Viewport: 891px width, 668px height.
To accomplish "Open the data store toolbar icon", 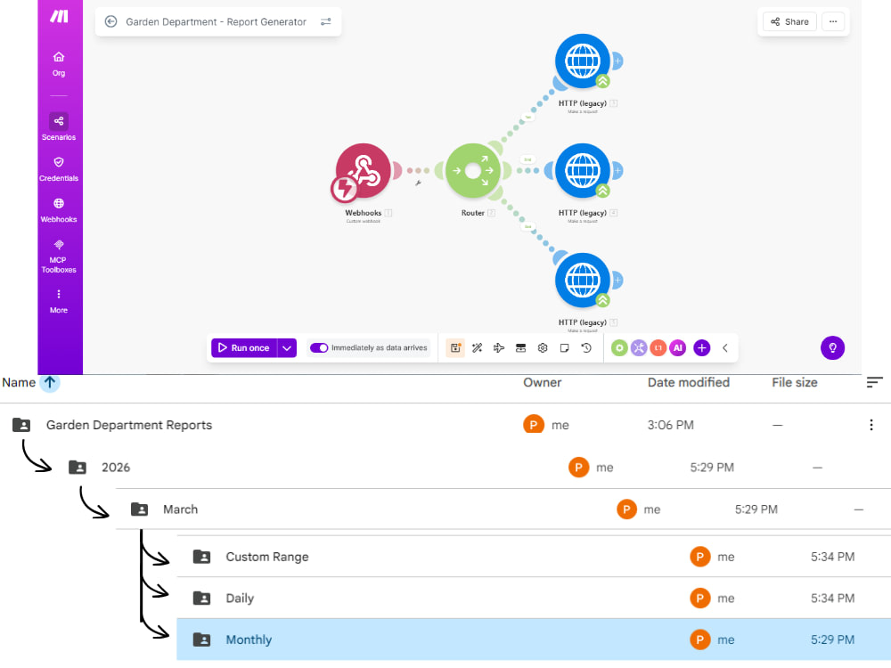I will click(520, 347).
